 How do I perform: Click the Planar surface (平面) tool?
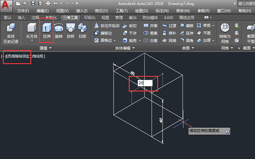pyautogui.click(x=204, y=33)
